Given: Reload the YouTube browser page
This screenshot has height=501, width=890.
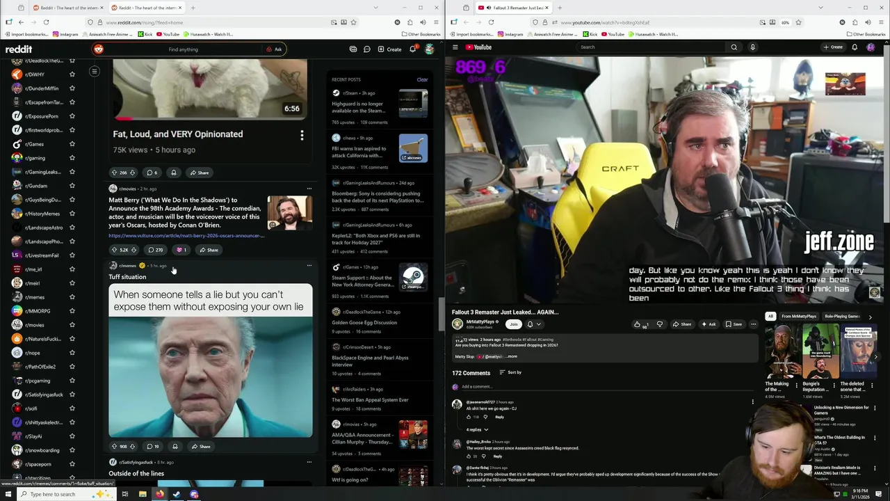Looking at the screenshot, I should tap(491, 22).
